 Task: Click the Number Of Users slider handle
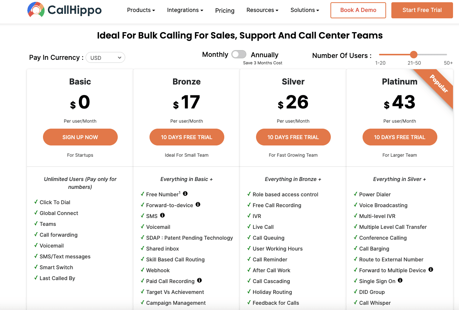tap(413, 55)
